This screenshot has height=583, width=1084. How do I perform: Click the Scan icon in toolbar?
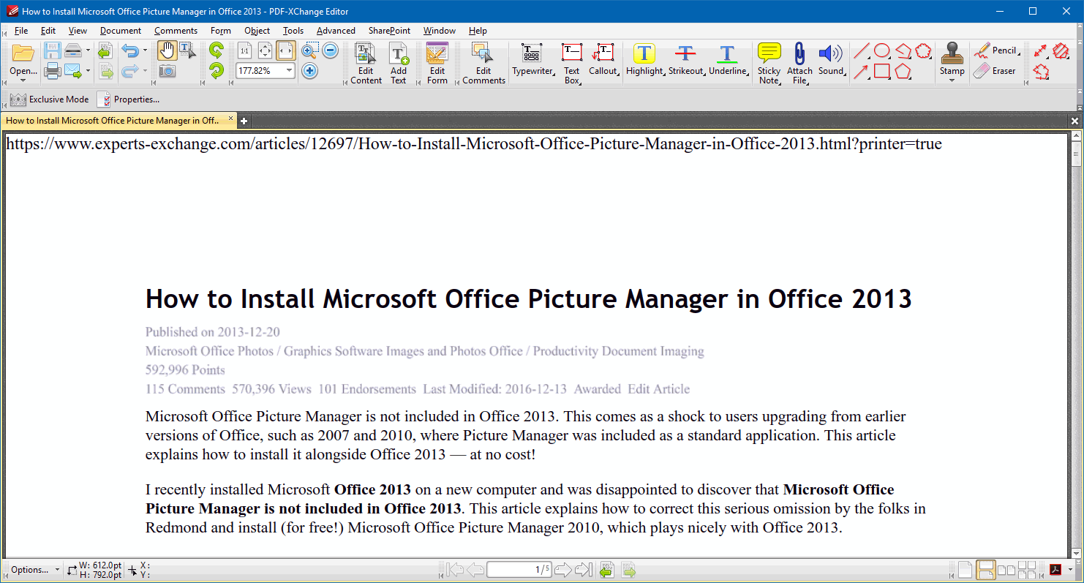72,50
